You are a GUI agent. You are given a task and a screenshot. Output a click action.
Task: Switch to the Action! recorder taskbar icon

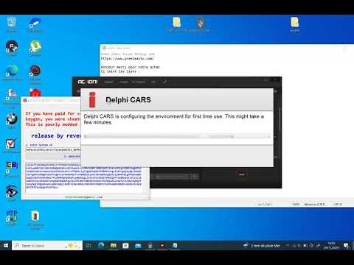(162, 245)
